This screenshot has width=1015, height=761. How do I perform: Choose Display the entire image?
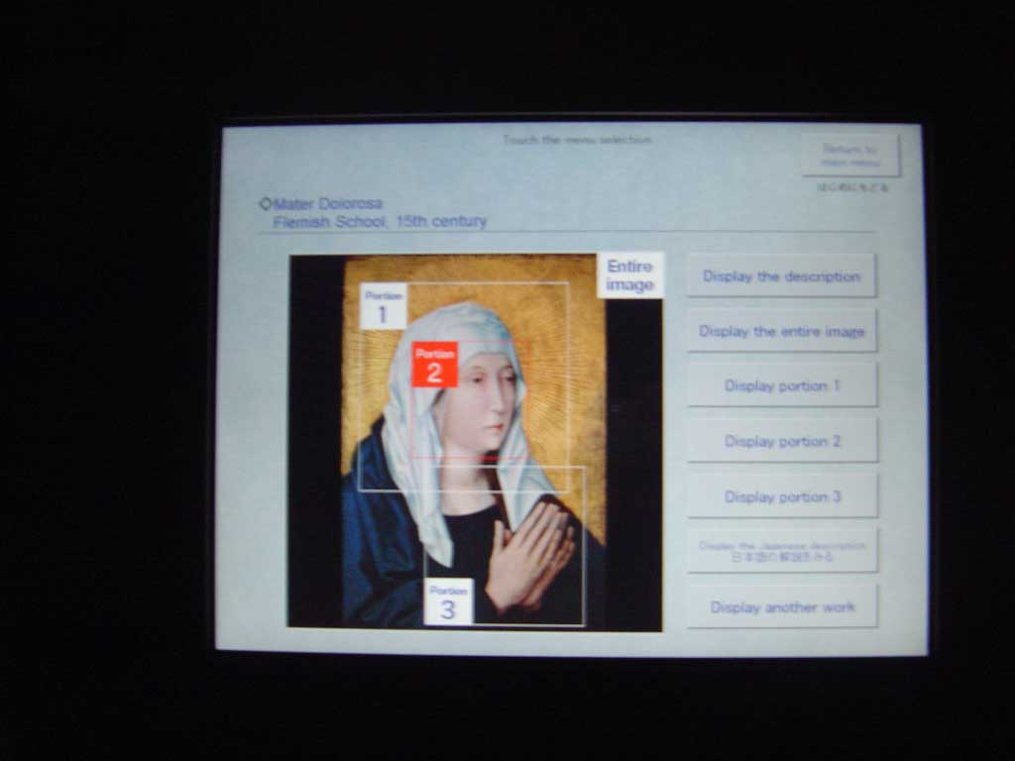click(781, 331)
